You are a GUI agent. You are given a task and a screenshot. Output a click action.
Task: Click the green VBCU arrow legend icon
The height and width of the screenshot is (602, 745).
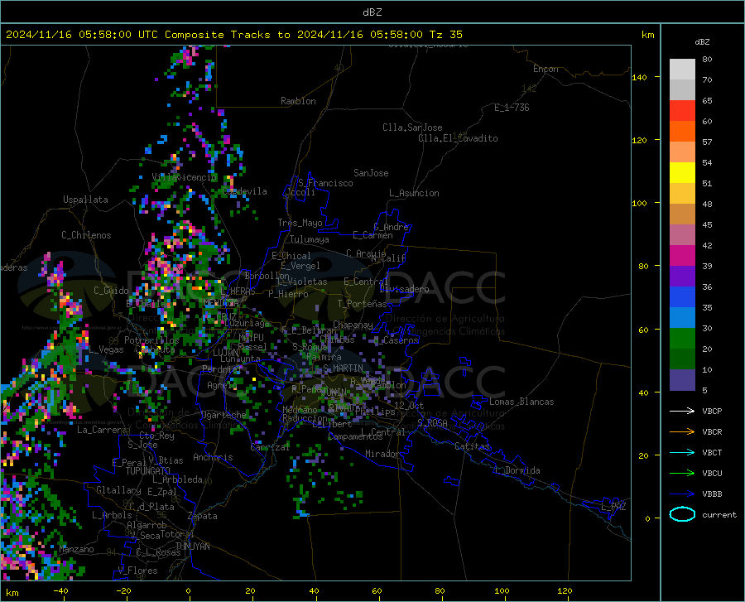click(x=682, y=474)
